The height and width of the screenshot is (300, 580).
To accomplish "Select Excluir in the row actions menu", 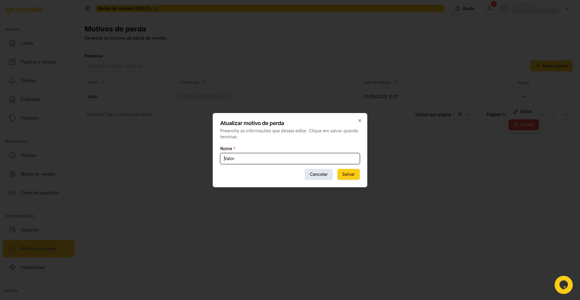I will [x=524, y=125].
